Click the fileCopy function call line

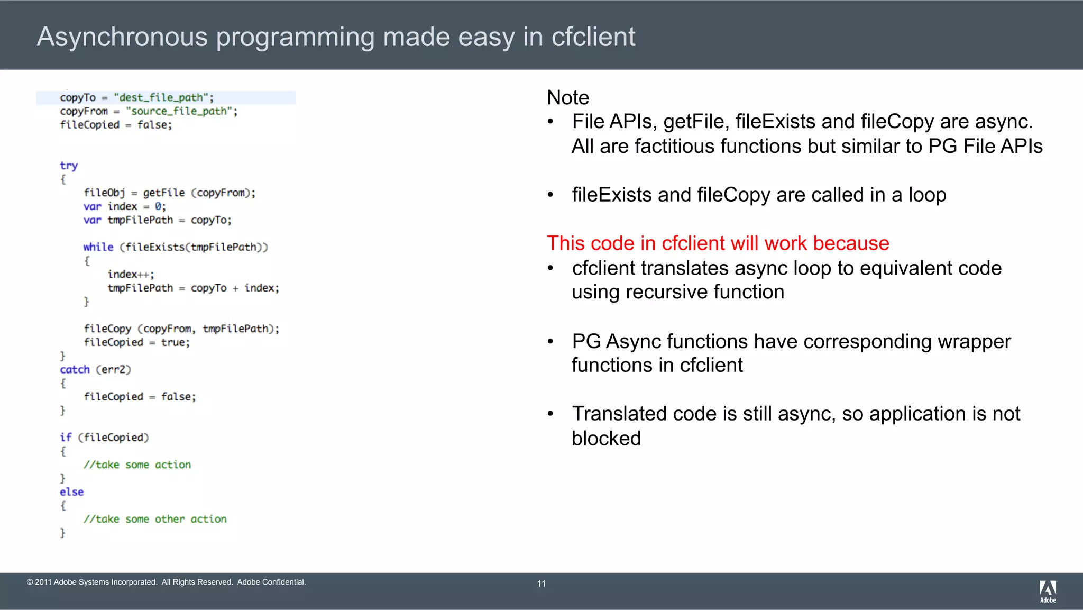[181, 329]
